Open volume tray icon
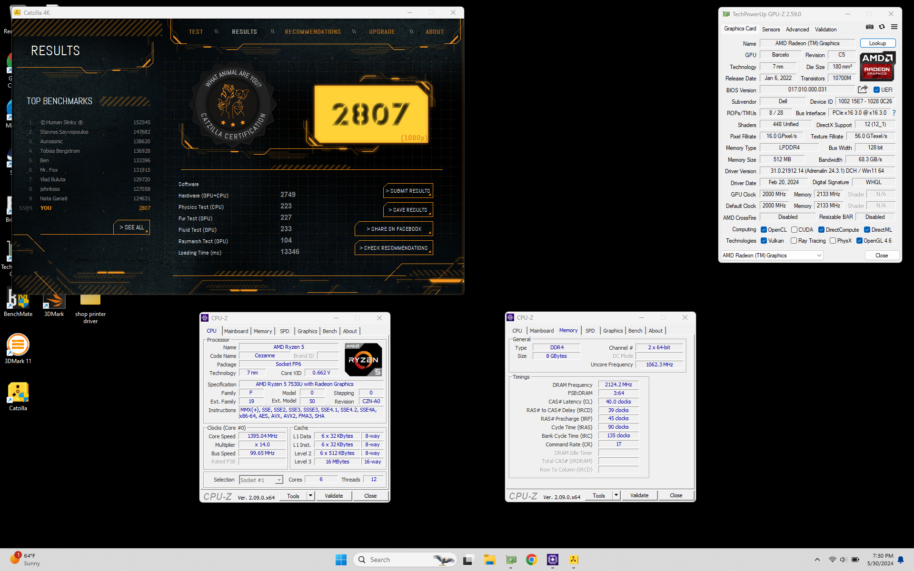Screen dimensions: 914x571 843,560
